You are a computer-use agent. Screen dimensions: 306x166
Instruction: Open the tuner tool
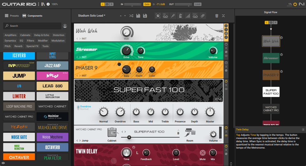173,16
